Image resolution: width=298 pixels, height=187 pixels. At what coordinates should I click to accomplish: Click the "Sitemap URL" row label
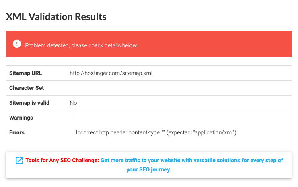[x=25, y=73]
